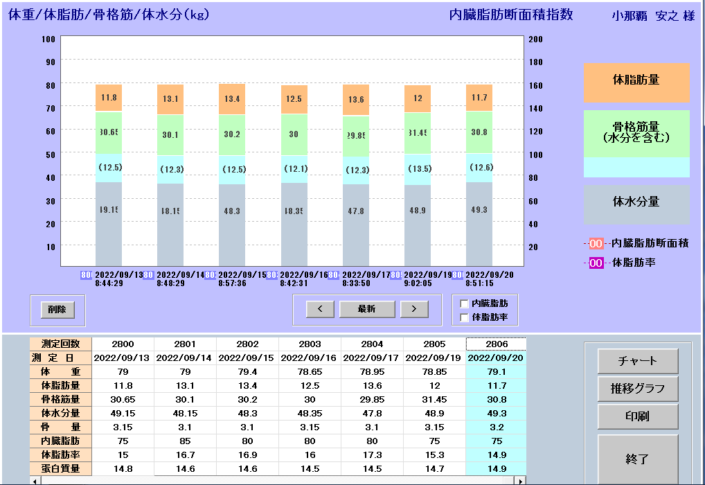705x485 pixels.
Task: Click the 2022/09/20 date cell in table
Action: pos(496,358)
